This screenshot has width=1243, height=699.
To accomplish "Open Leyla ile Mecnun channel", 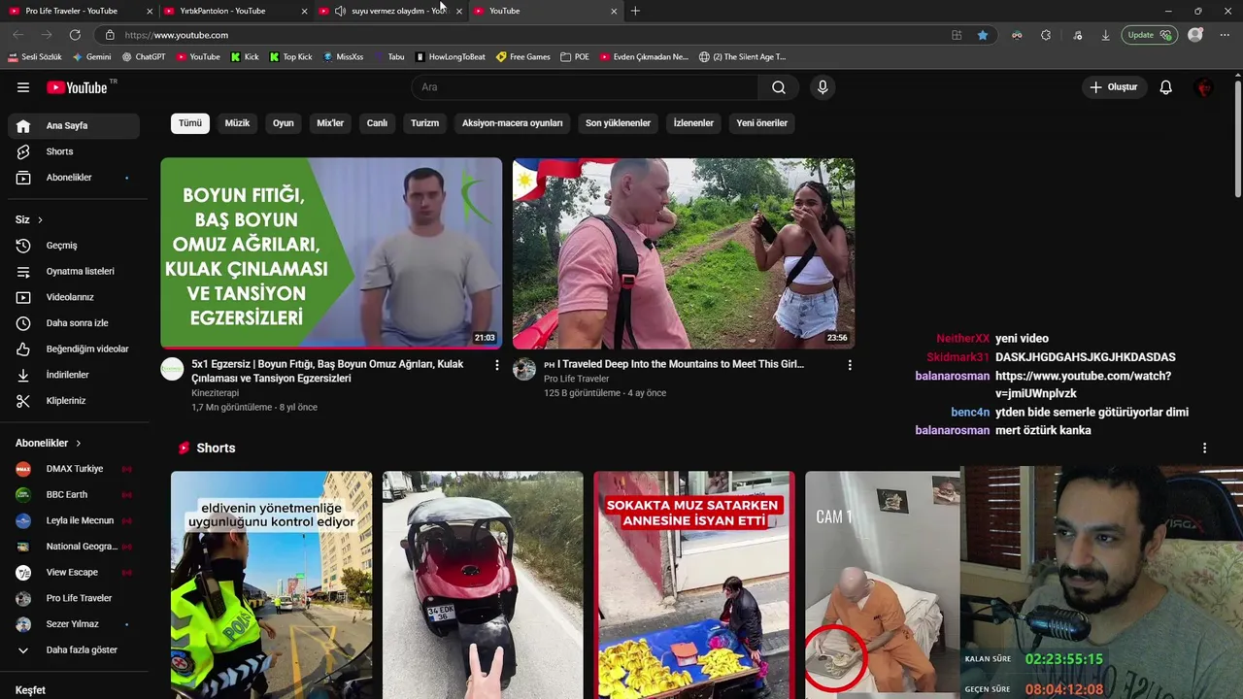I will [74, 520].
